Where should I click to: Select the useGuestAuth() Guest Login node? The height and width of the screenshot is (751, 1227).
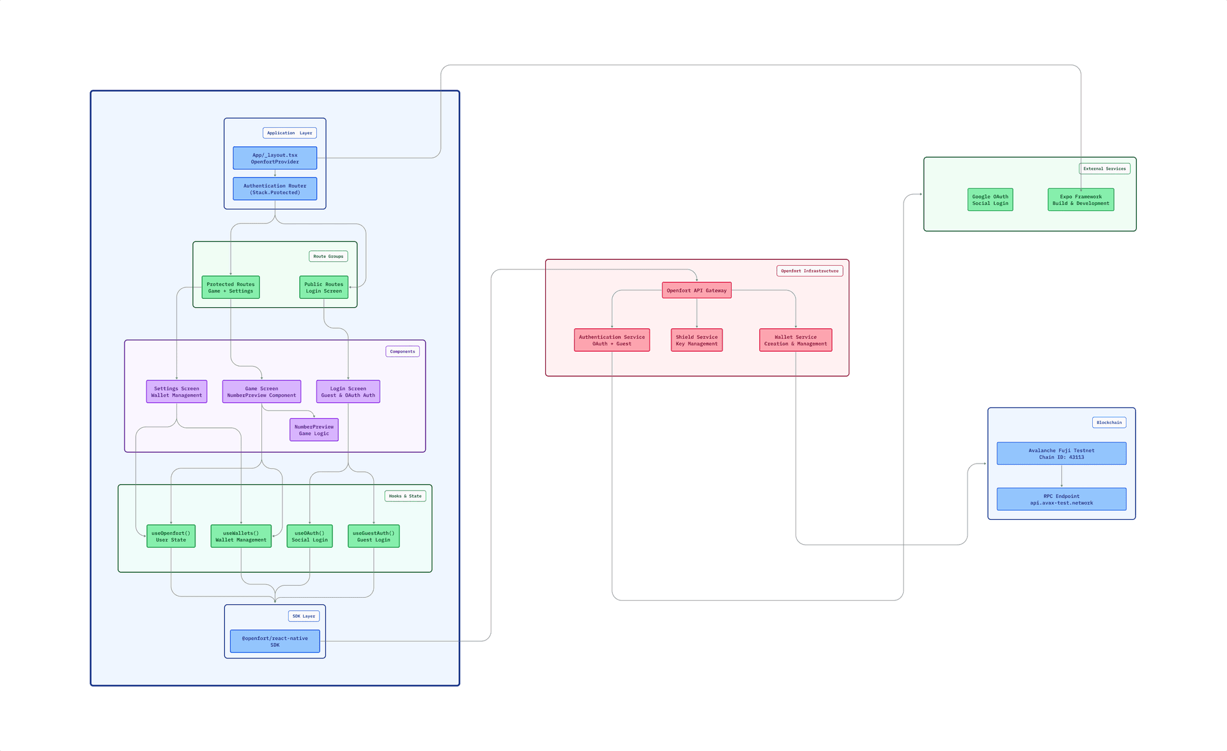(373, 536)
